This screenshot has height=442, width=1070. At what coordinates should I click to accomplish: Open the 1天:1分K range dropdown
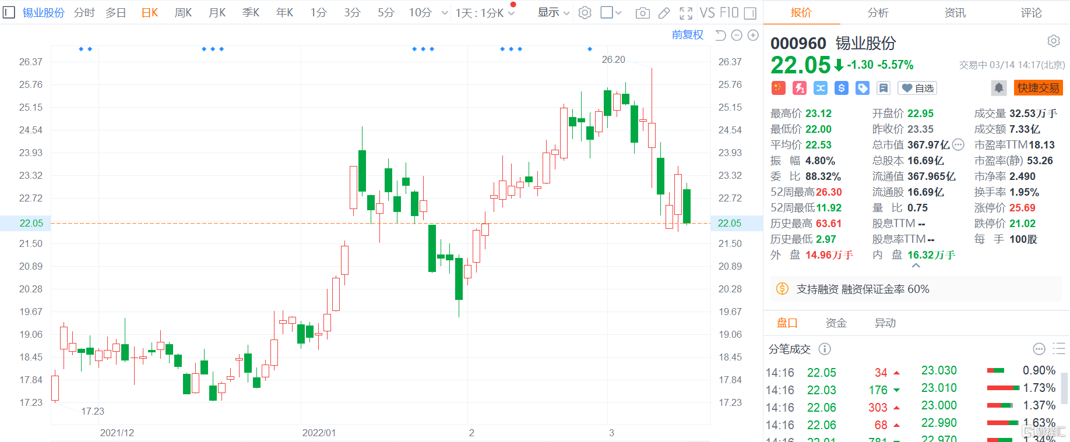(x=485, y=13)
